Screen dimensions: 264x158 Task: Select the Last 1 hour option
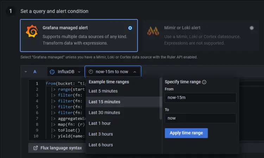click(100, 123)
